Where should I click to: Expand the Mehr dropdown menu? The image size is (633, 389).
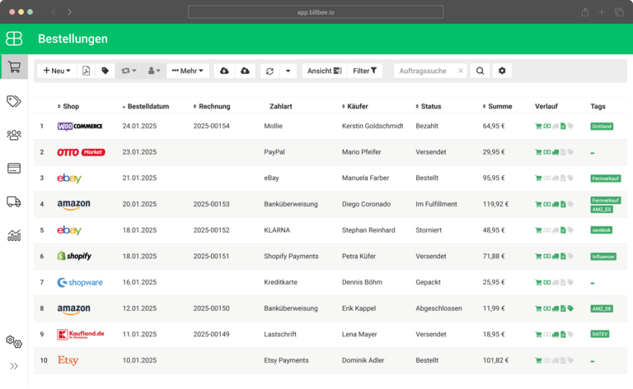[188, 71]
